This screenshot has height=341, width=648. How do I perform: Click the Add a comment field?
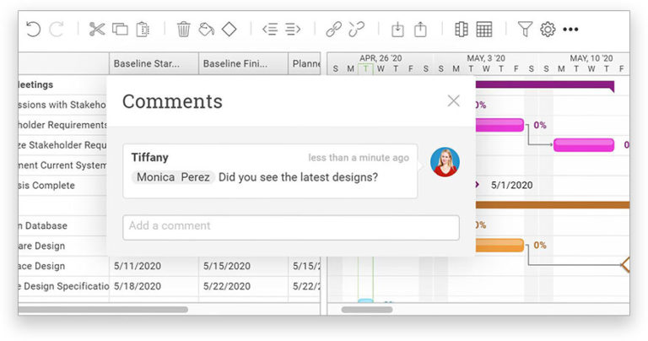291,226
